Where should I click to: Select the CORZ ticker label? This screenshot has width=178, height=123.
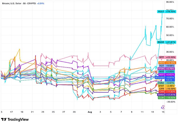(x=161, y=83)
